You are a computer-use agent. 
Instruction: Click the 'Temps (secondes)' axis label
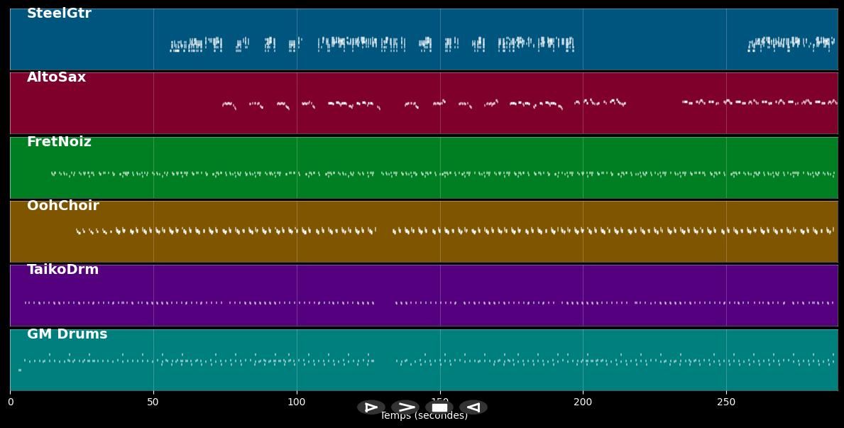pos(424,416)
